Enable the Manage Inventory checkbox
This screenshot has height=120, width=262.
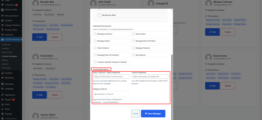(95, 34)
